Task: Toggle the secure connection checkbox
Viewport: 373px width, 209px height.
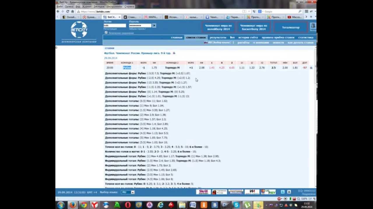Action: coord(106,33)
